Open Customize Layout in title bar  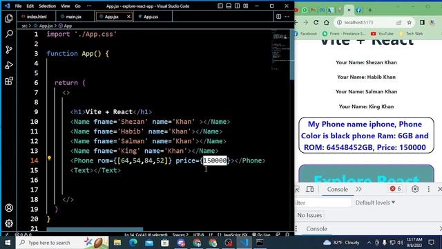pyautogui.click(x=246, y=6)
